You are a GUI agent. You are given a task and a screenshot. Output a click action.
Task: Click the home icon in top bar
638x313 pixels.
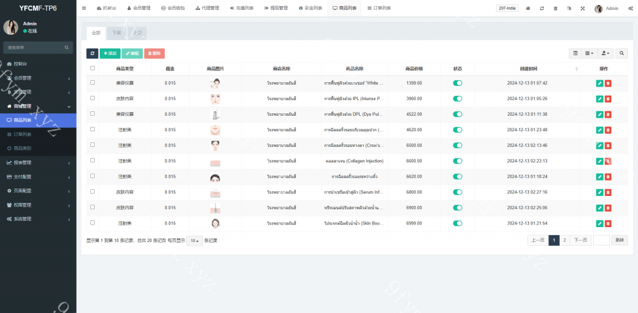[x=528, y=8]
